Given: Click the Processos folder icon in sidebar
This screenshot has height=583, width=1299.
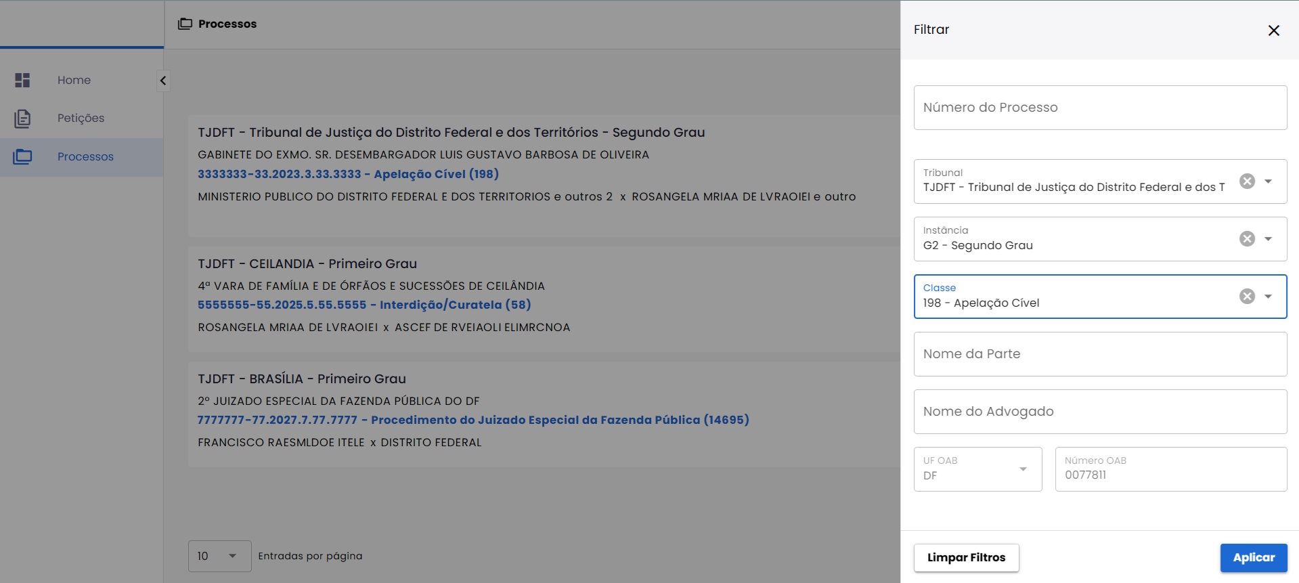Looking at the screenshot, I should coord(22,156).
